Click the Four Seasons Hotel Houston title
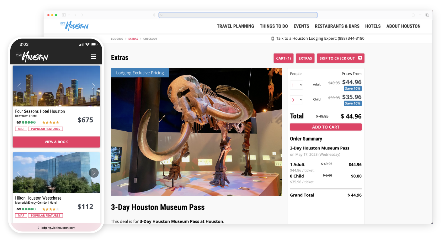Screen dimensions: 445x243 click(40, 111)
